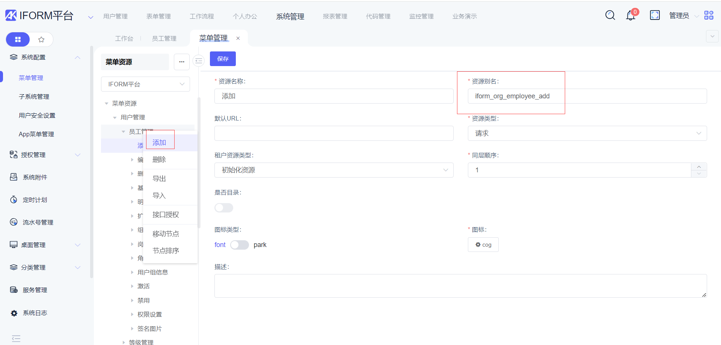
Task: Expand the 授权管理 sidebar group
Action: coord(44,155)
